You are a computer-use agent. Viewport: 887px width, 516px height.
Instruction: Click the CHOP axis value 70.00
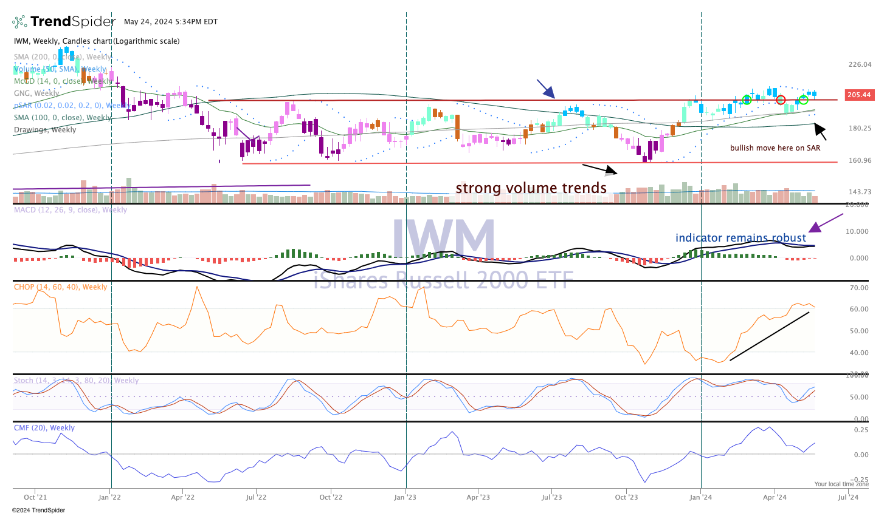[x=859, y=288]
